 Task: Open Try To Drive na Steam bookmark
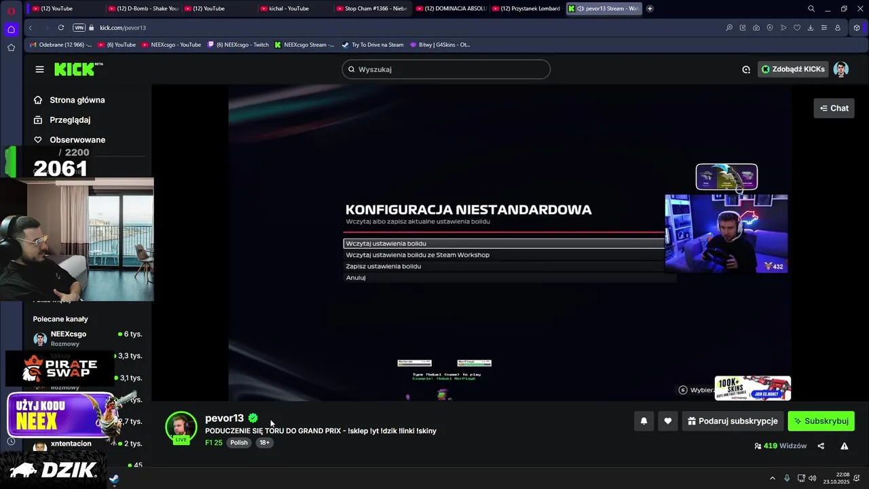coord(372,45)
